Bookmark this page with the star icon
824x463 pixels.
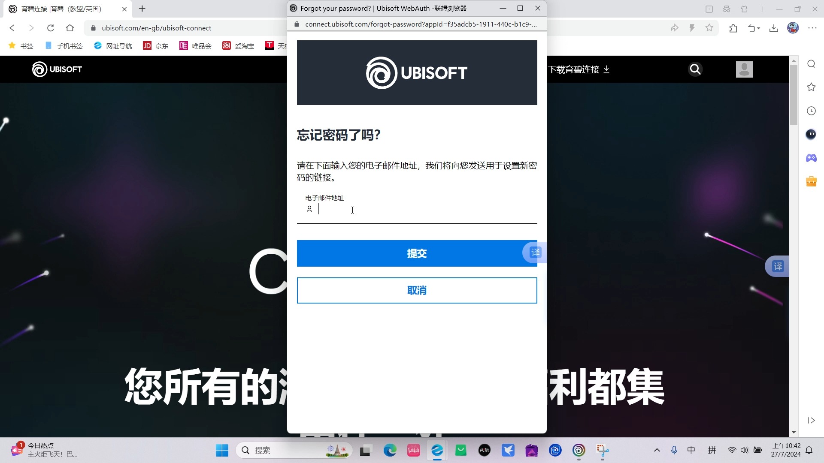pyautogui.click(x=709, y=28)
